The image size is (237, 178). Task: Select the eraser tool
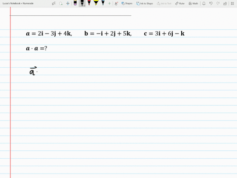pos(75,3)
